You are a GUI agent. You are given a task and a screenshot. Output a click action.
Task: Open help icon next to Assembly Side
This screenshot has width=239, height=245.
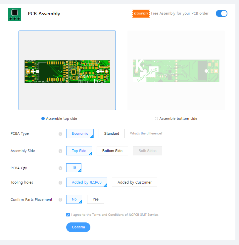[x=61, y=151]
